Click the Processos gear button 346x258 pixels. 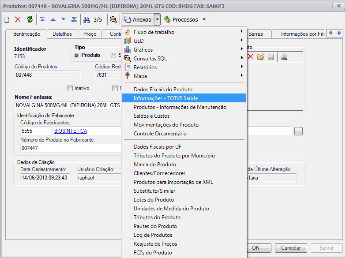[x=181, y=19]
